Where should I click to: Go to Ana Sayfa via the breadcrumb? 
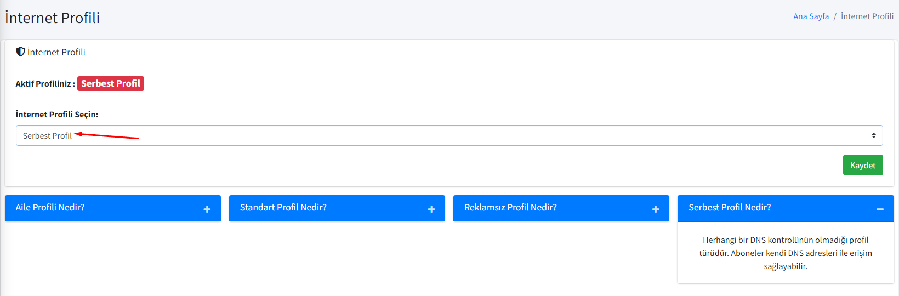tap(811, 16)
